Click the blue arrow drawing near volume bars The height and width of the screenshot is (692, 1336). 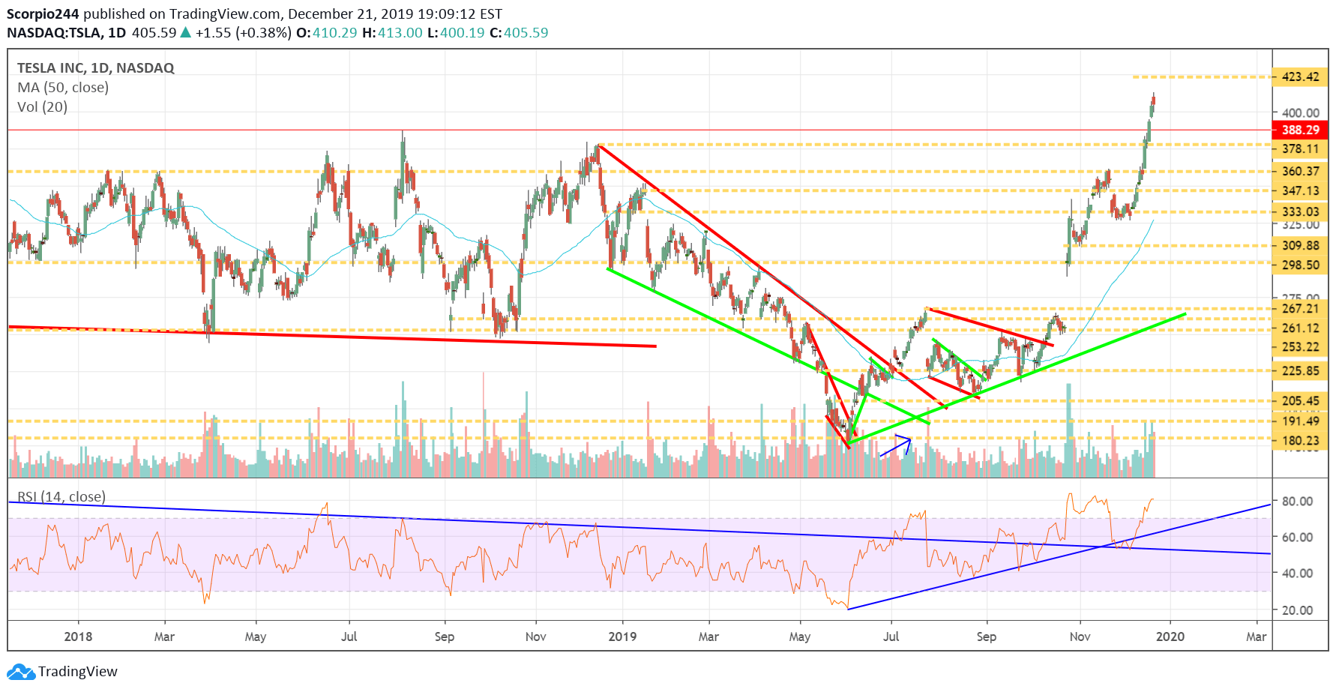(x=896, y=445)
